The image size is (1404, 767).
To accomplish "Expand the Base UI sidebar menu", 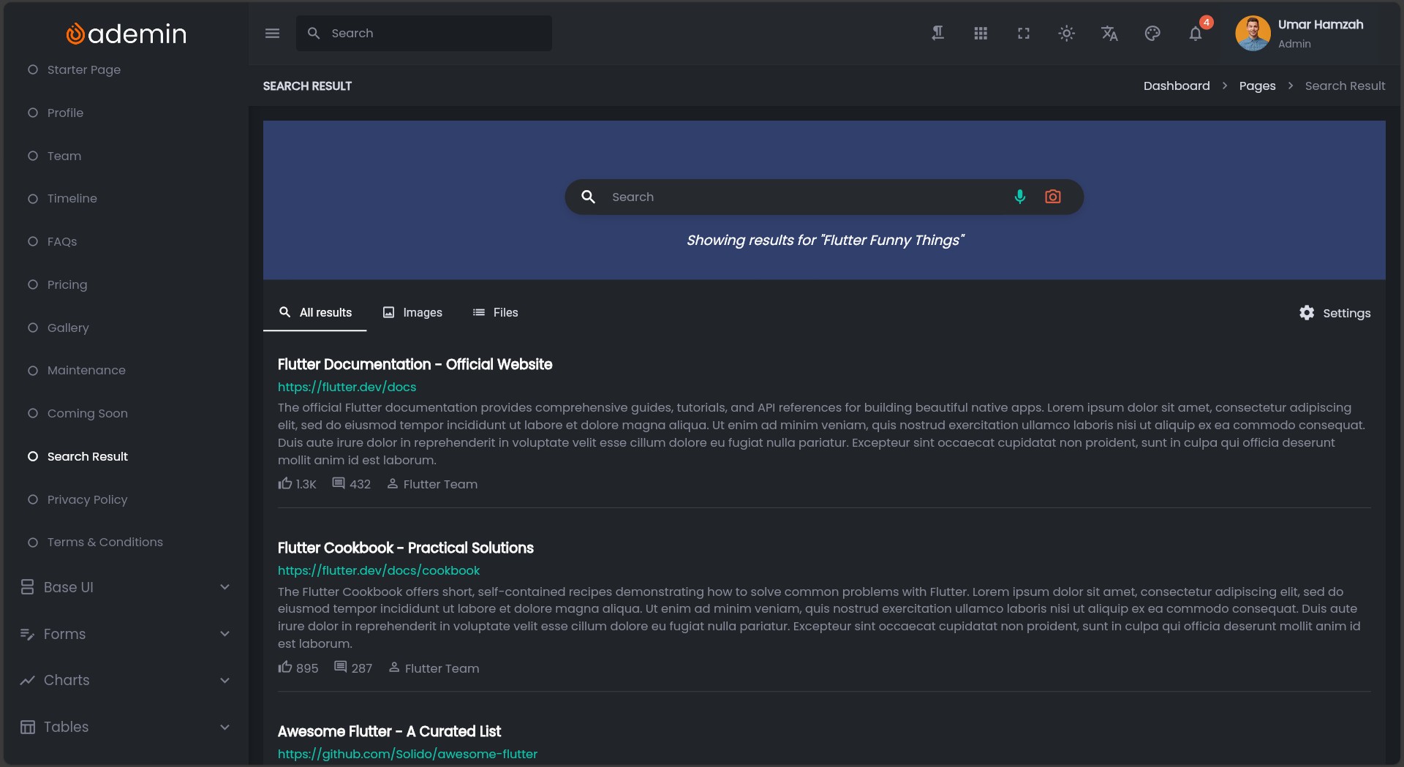I will pos(124,587).
